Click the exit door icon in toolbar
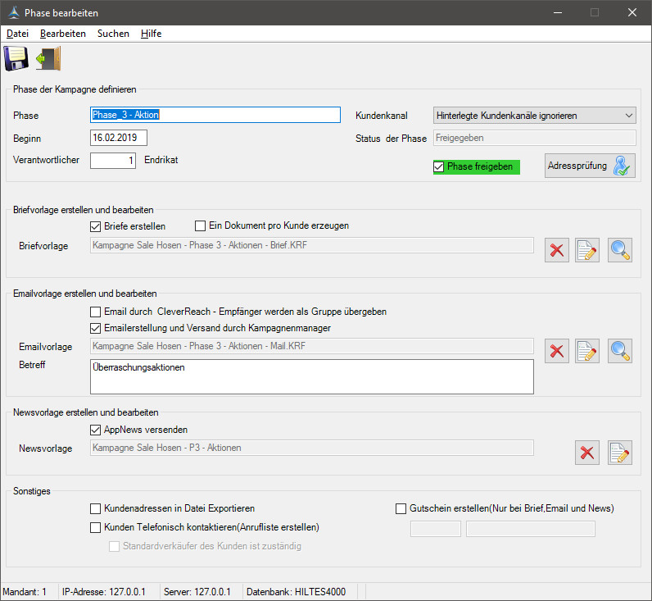This screenshot has width=652, height=601. tap(48, 60)
